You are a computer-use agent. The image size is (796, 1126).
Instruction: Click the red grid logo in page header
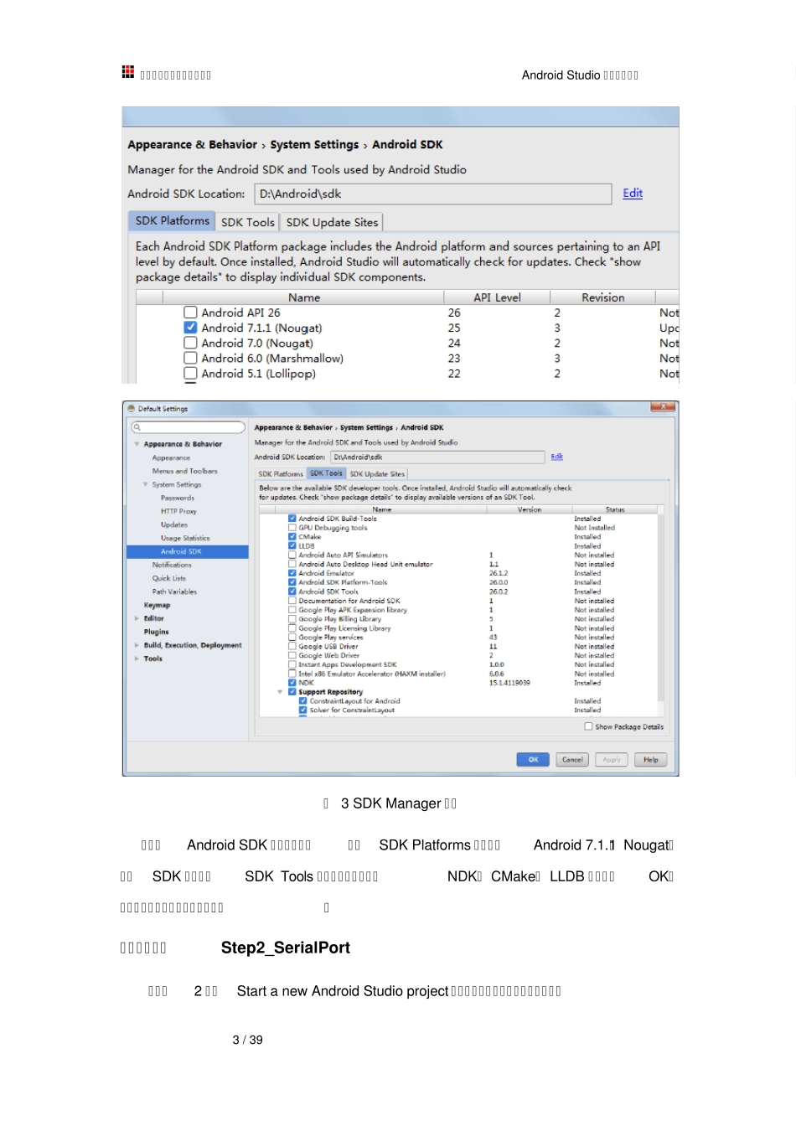[x=128, y=72]
